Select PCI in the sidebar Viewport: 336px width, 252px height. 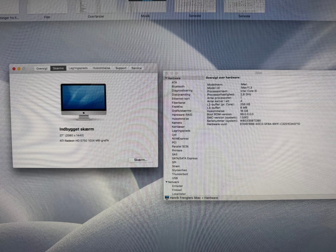click(174, 142)
